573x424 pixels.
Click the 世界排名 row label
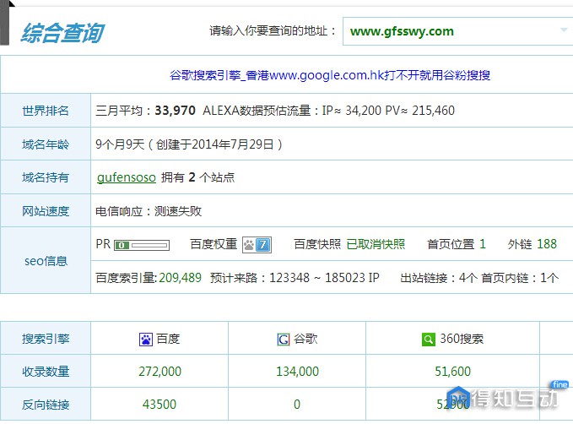46,111
